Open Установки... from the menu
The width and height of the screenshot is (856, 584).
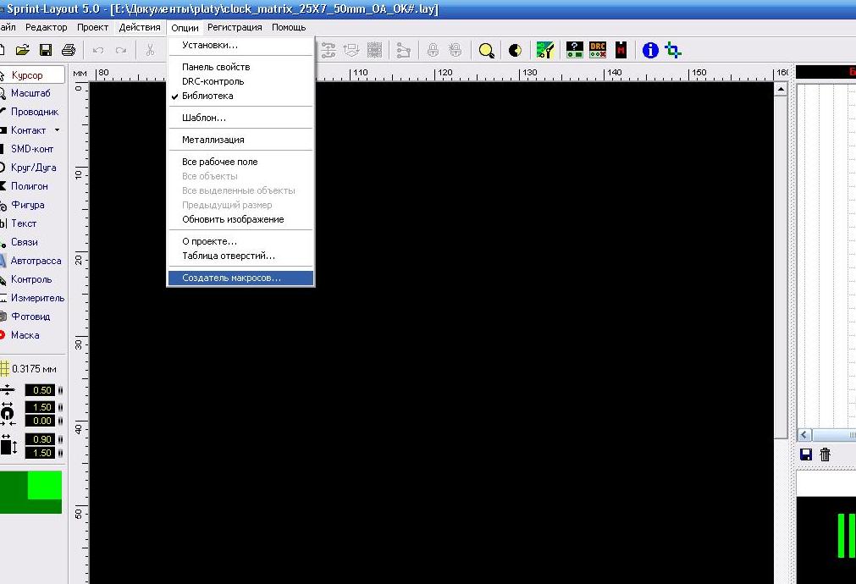(x=209, y=45)
